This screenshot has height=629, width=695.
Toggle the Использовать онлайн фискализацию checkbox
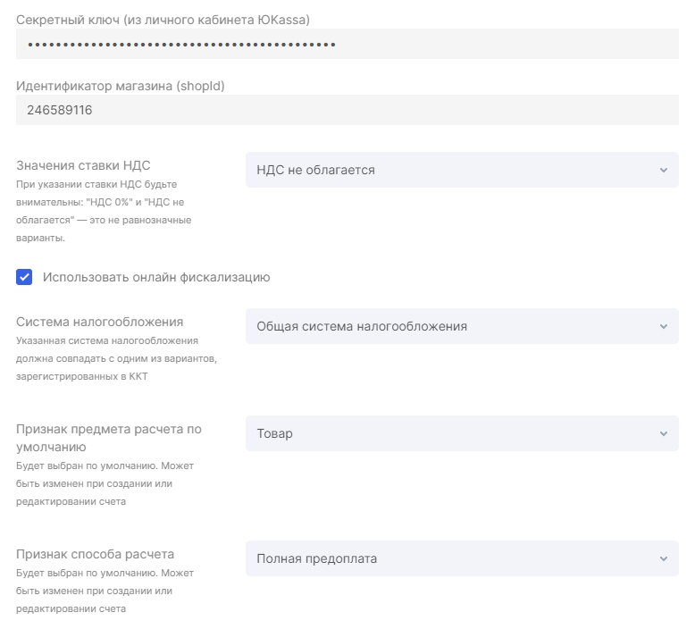point(24,277)
